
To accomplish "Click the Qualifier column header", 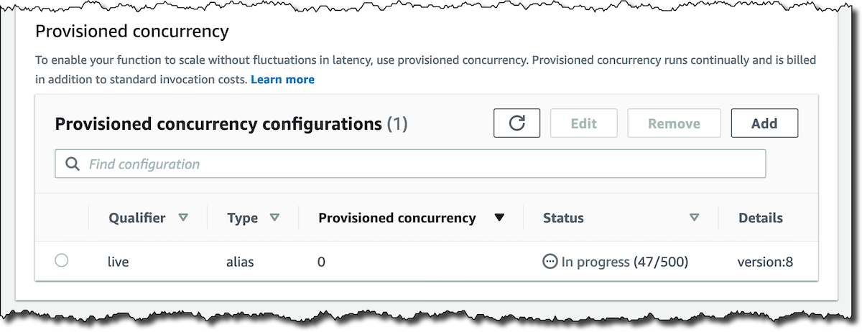I will [x=137, y=218].
